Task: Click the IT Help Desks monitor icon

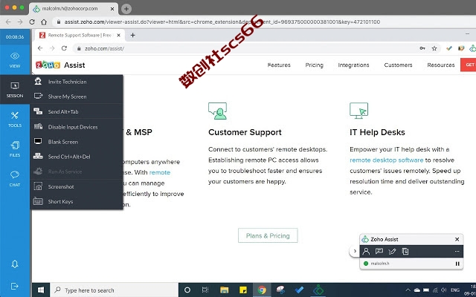Action: pyautogui.click(x=358, y=111)
